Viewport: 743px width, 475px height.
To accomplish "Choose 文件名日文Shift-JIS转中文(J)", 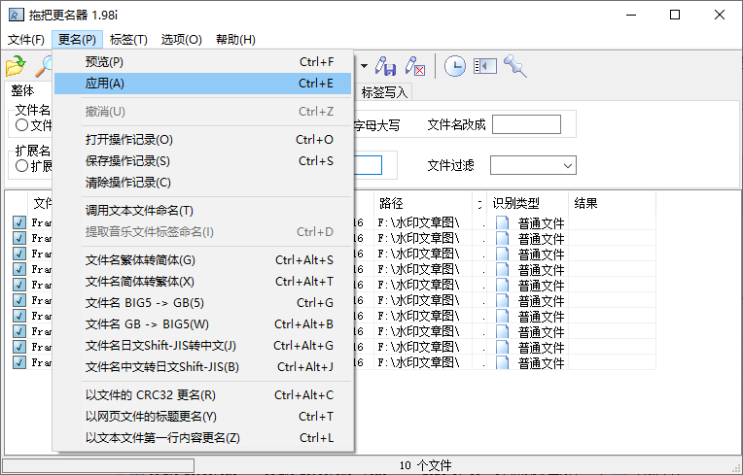I will point(203,346).
